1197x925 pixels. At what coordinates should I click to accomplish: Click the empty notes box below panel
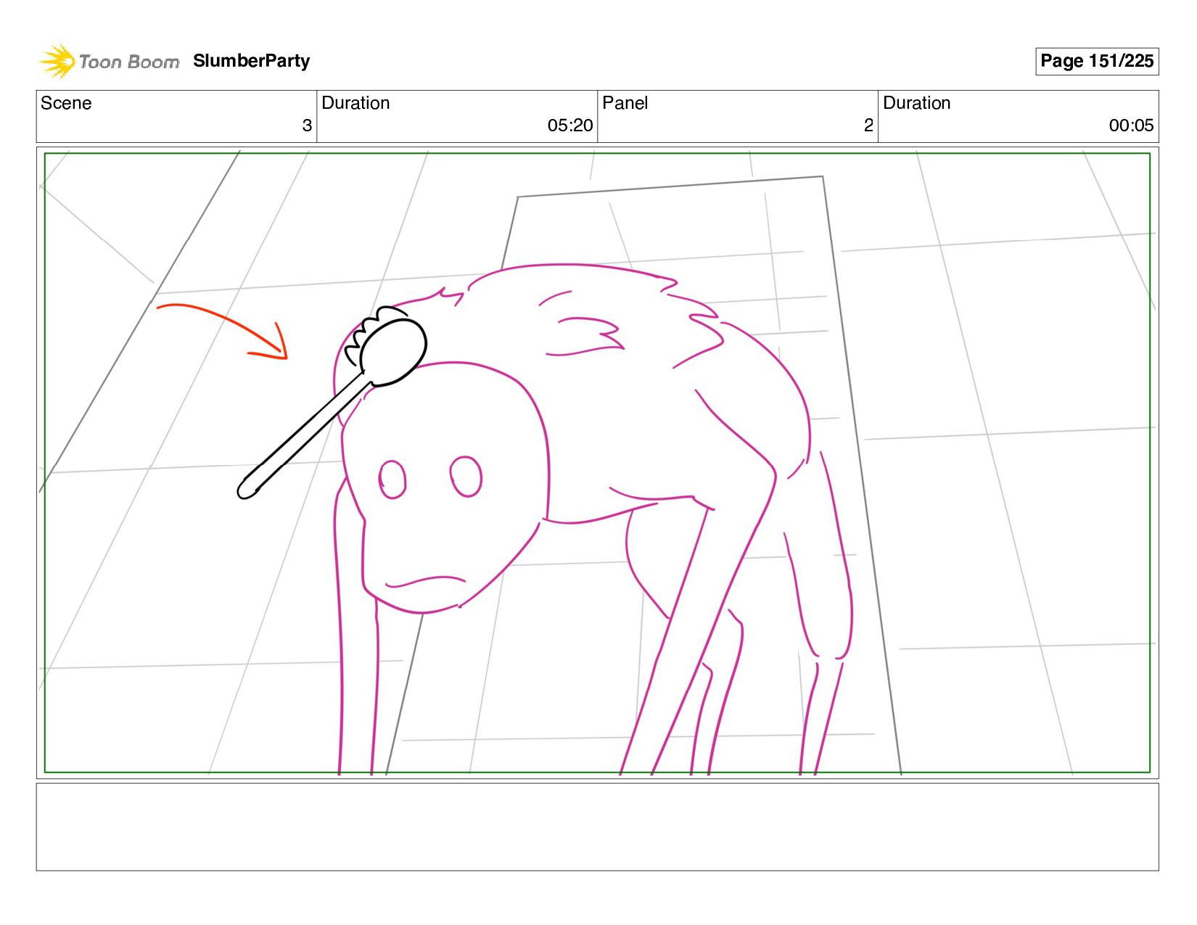click(x=597, y=826)
